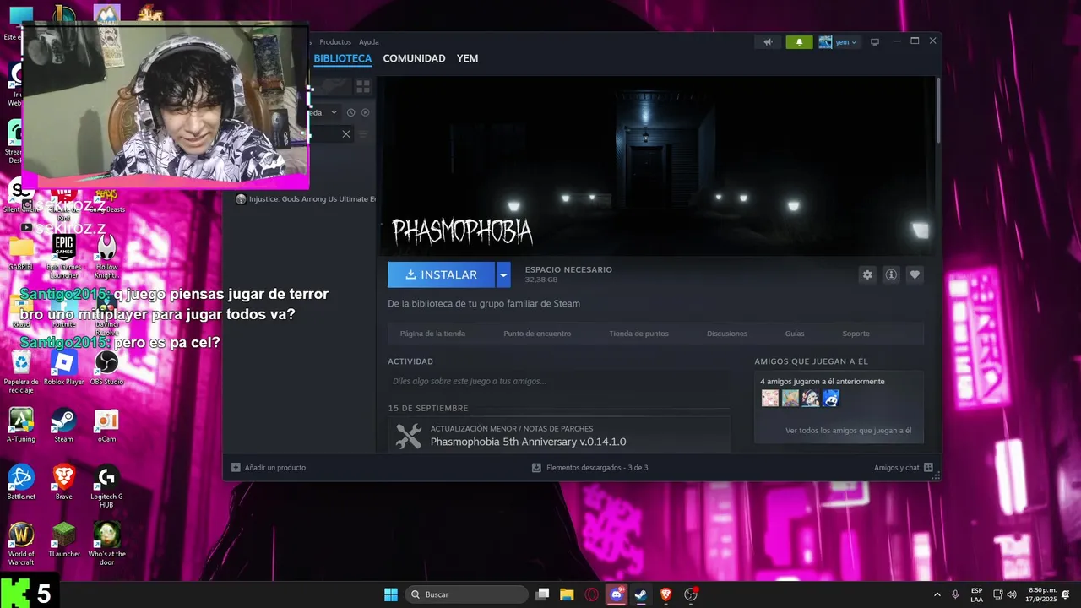The width and height of the screenshot is (1081, 608).
Task: Open Logitech G HUB desktop shortcut
Action: pos(106,486)
